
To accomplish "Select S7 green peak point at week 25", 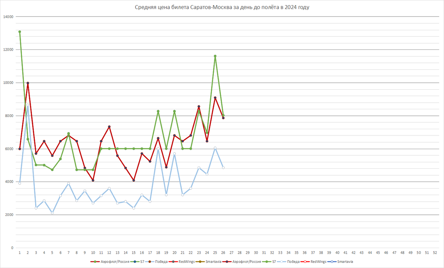I will [215, 56].
